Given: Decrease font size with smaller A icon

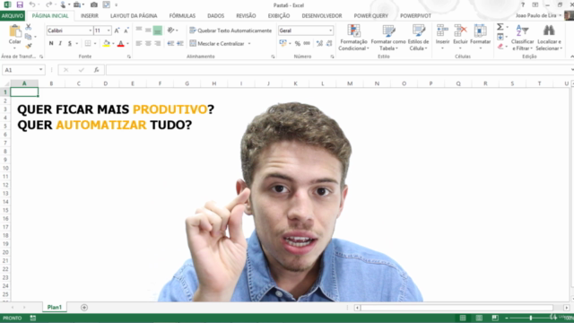Looking at the screenshot, I should (126, 31).
